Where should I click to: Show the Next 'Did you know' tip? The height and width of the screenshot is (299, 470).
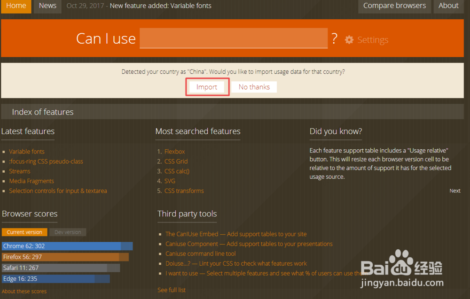click(x=454, y=191)
